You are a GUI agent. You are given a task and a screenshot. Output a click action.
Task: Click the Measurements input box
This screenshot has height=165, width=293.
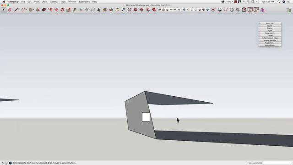pos(277,163)
